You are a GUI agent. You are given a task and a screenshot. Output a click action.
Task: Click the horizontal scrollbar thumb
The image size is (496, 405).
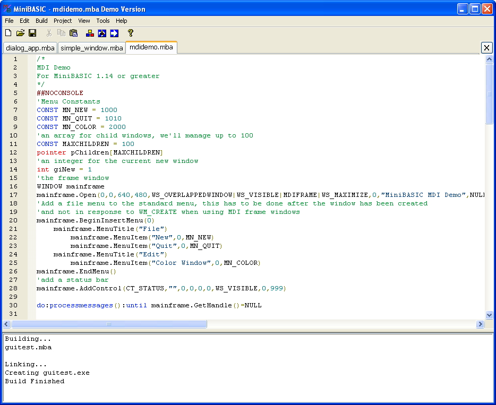pyautogui.click(x=109, y=324)
